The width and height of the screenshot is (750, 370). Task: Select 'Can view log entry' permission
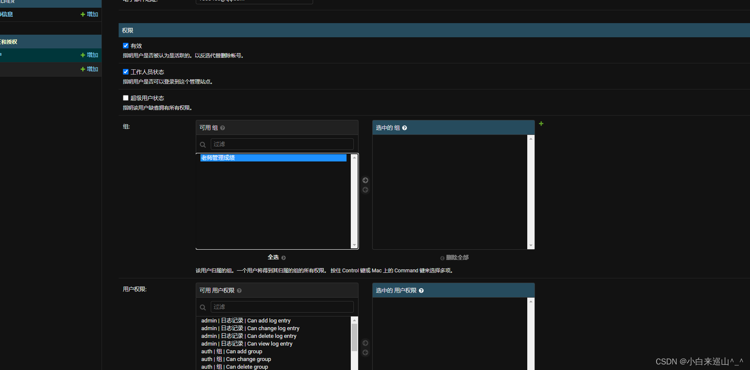point(273,343)
